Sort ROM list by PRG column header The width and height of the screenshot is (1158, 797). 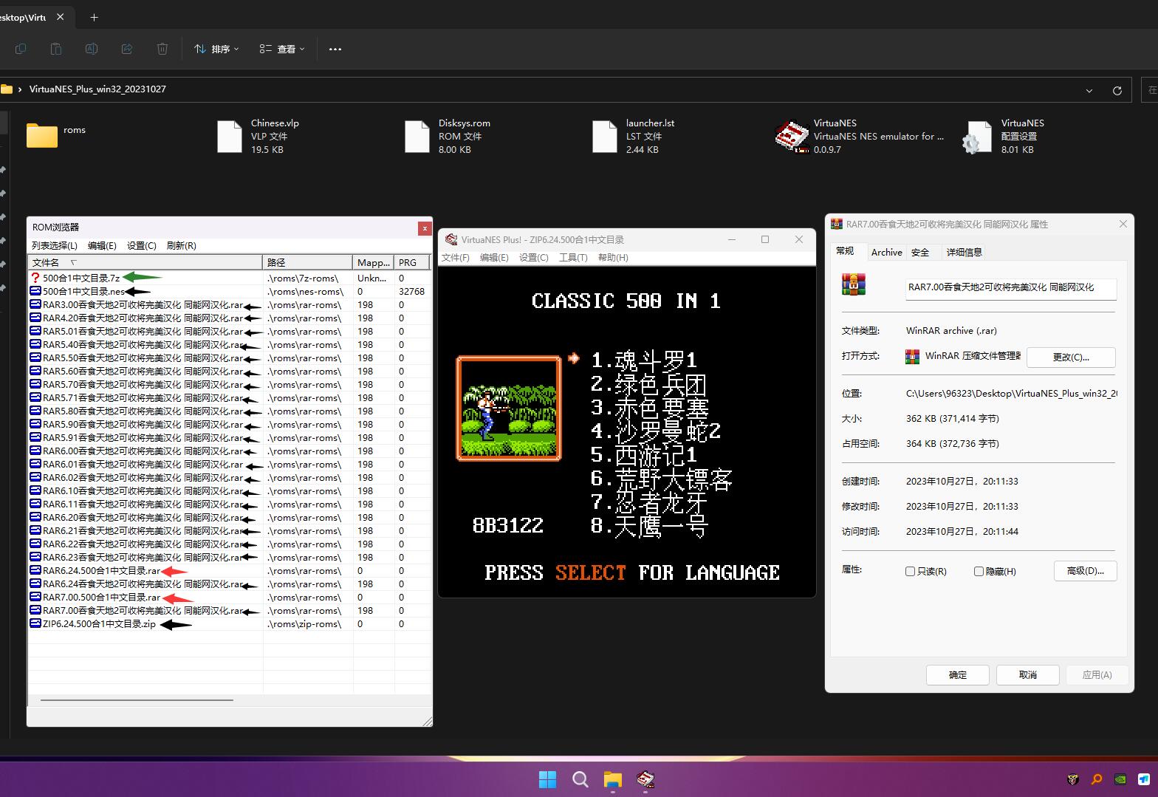[x=412, y=262]
